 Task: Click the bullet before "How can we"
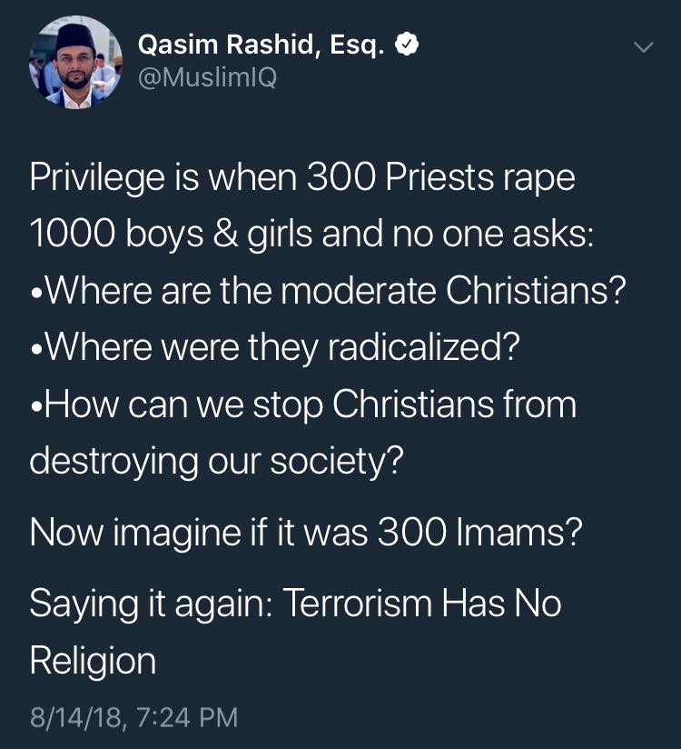(x=36, y=407)
